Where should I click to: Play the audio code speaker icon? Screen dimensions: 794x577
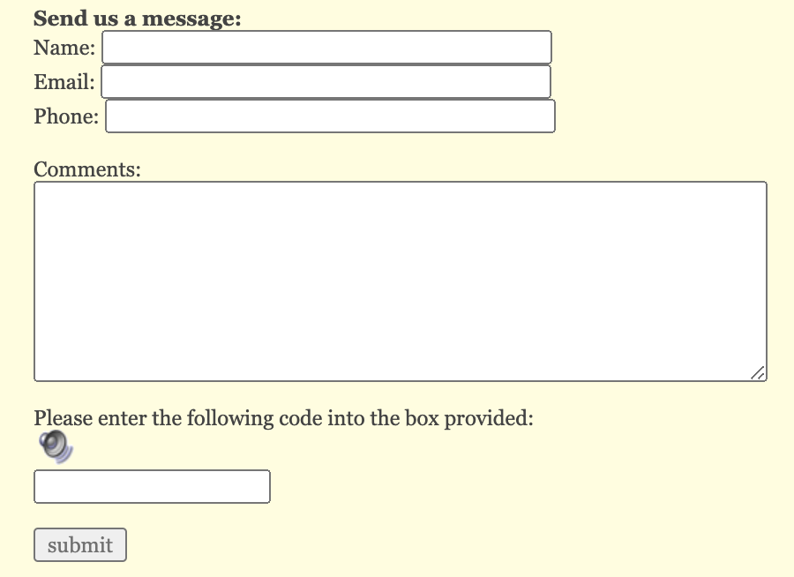click(56, 446)
